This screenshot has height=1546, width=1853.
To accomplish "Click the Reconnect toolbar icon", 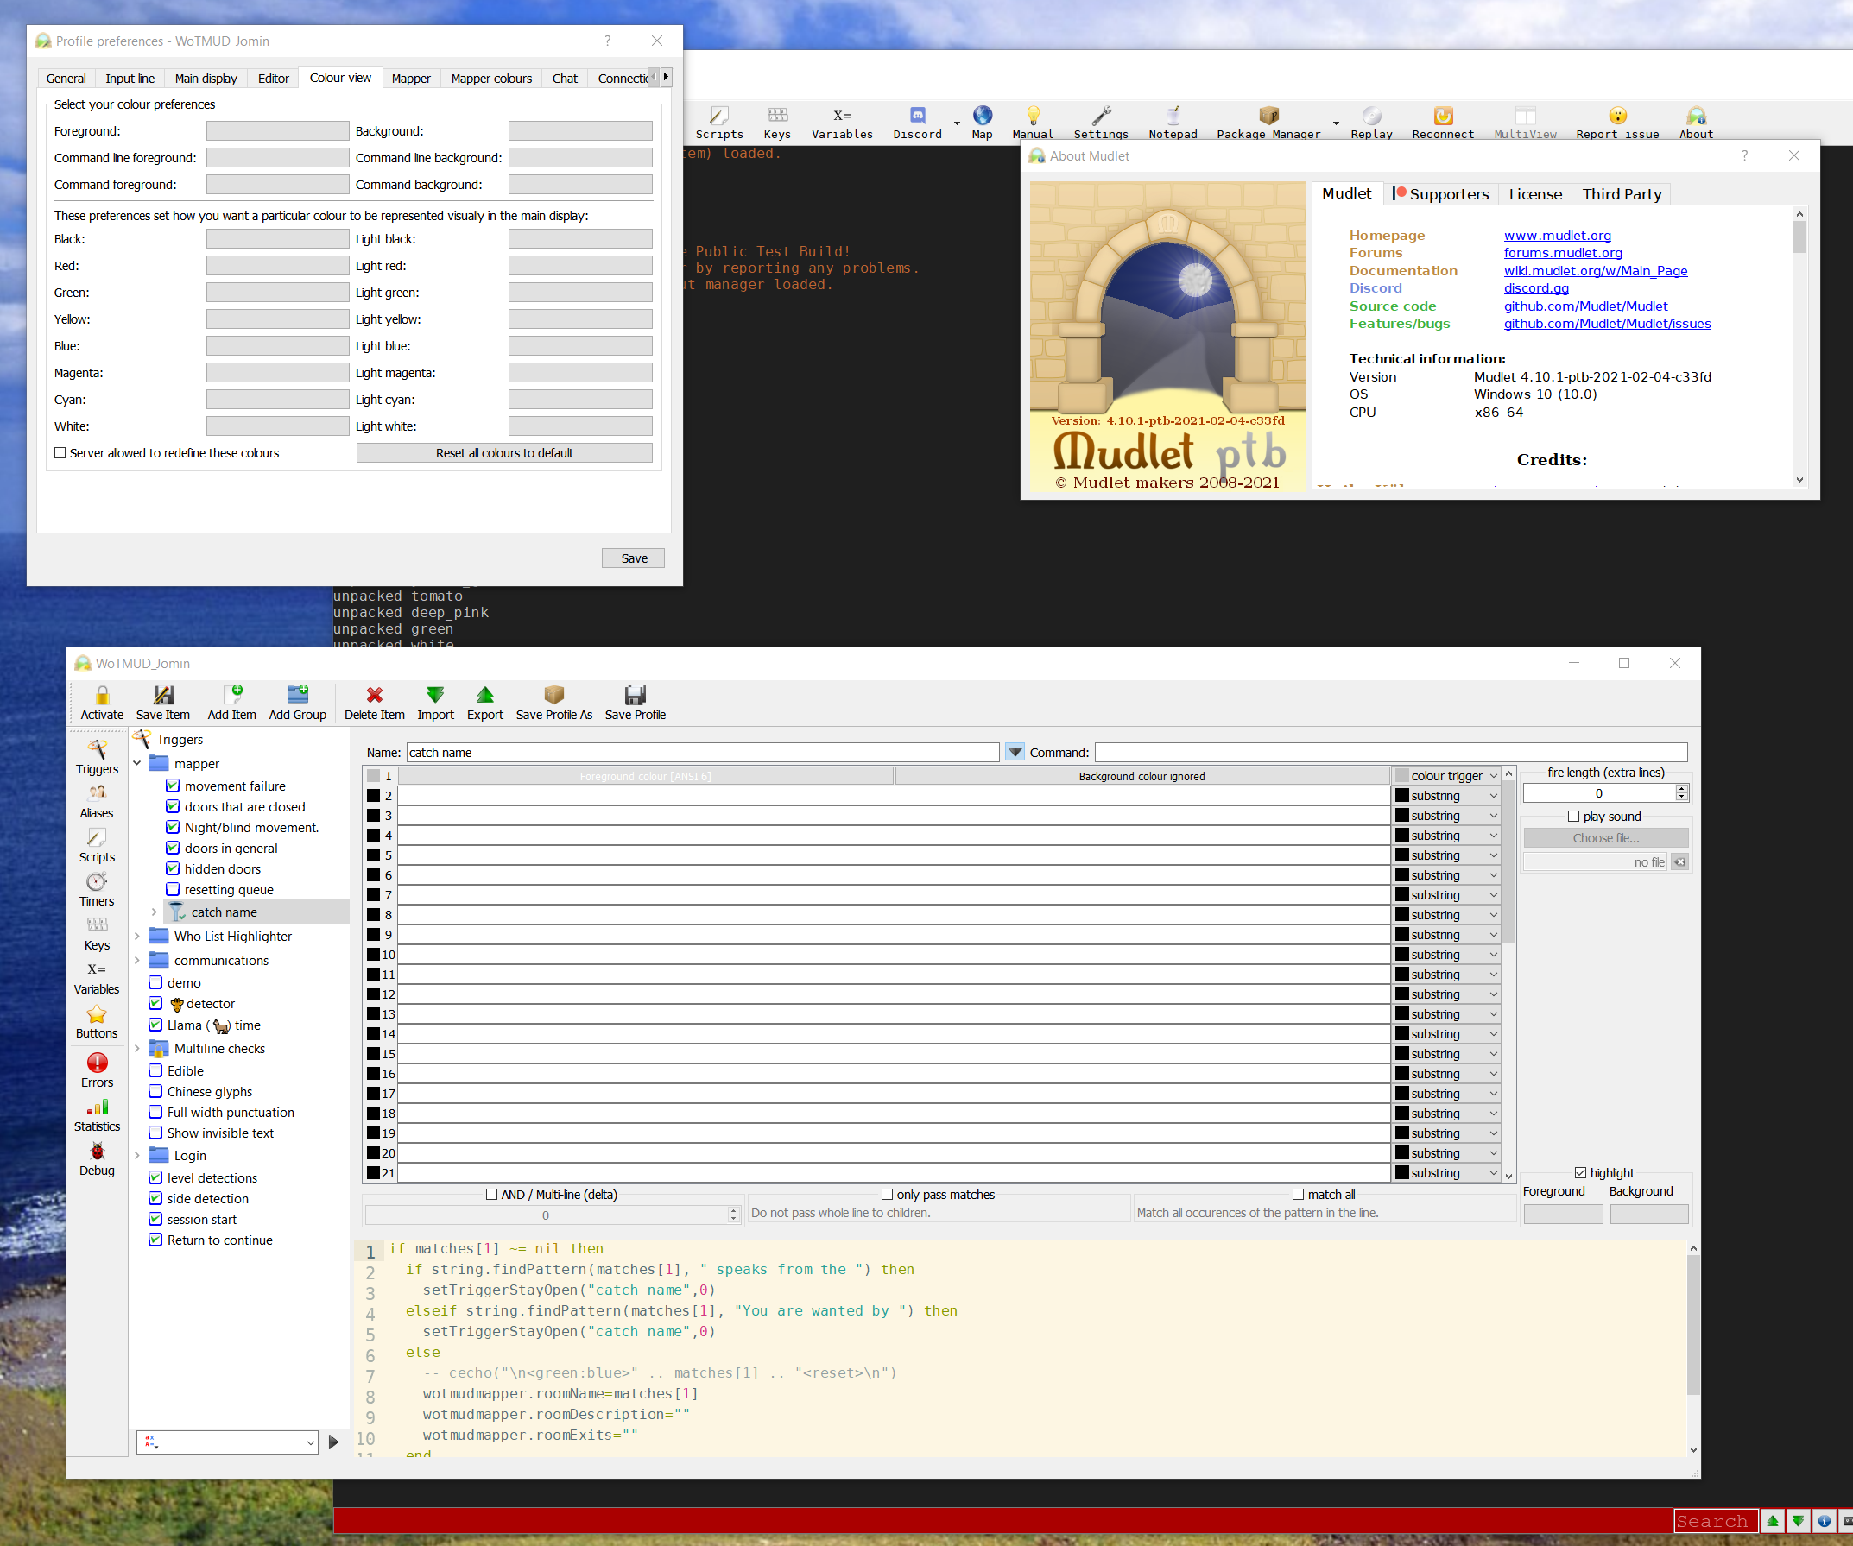I will click(x=1443, y=116).
